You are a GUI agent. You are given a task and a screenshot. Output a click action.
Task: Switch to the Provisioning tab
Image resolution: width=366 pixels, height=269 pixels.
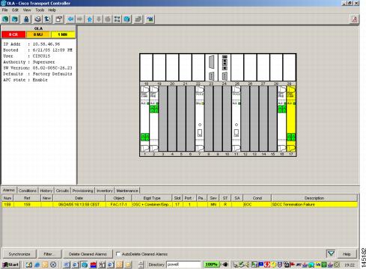coord(82,191)
